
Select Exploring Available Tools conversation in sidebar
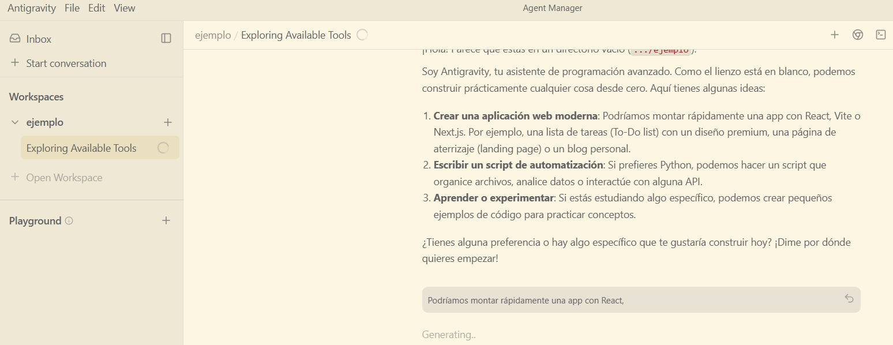[81, 148]
